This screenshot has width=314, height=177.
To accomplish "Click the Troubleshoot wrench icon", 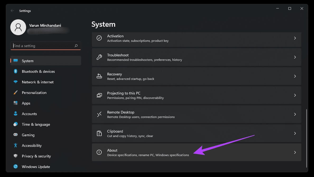I will point(99,57).
